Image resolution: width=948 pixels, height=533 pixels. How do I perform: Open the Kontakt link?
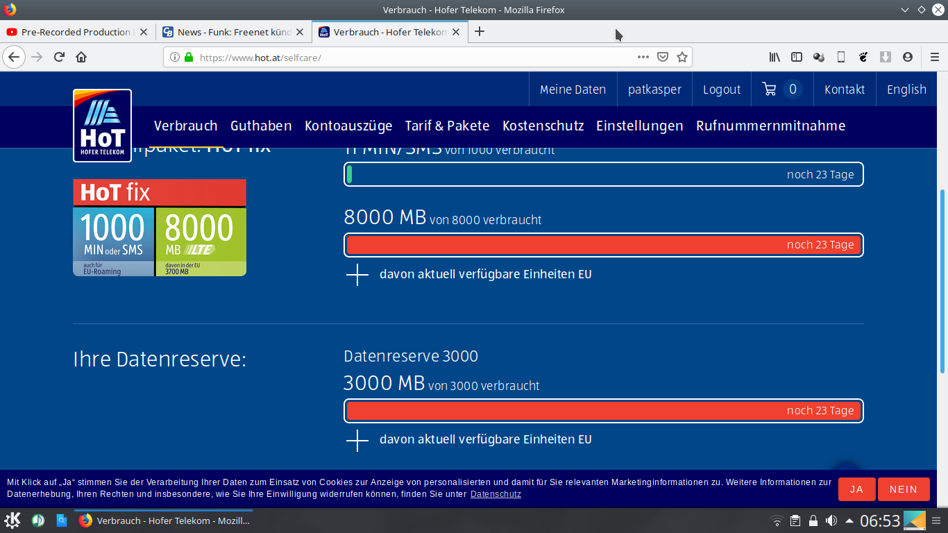click(x=845, y=90)
